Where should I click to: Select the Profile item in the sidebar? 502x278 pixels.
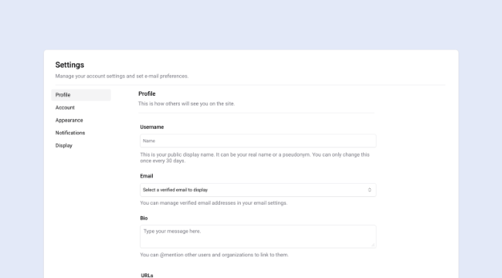click(x=81, y=95)
